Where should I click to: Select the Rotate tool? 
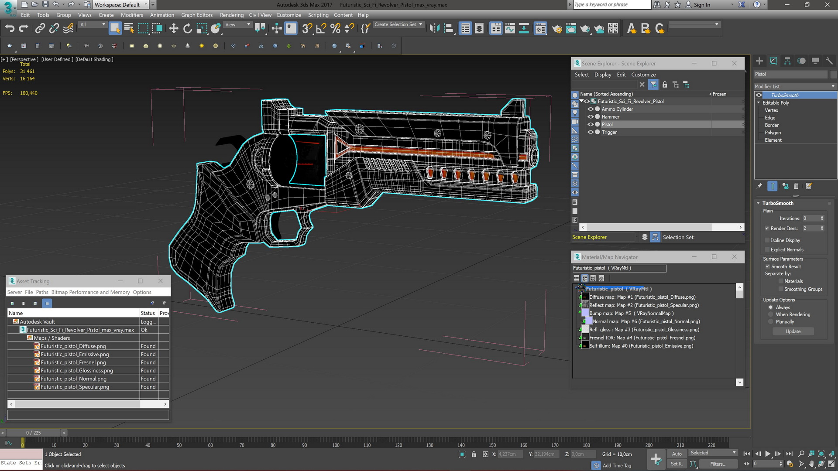[188, 29]
